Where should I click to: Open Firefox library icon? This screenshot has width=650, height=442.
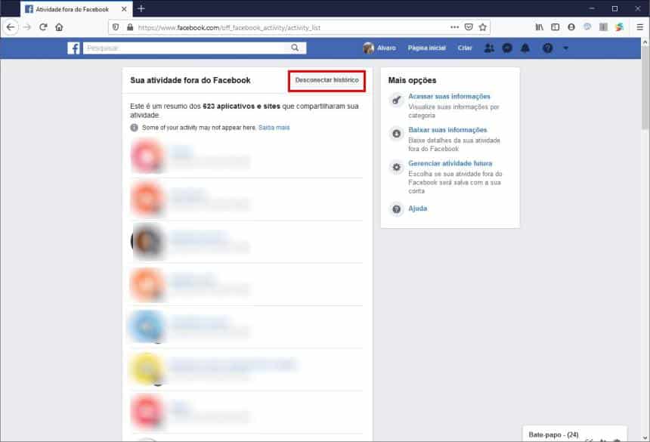click(x=539, y=27)
